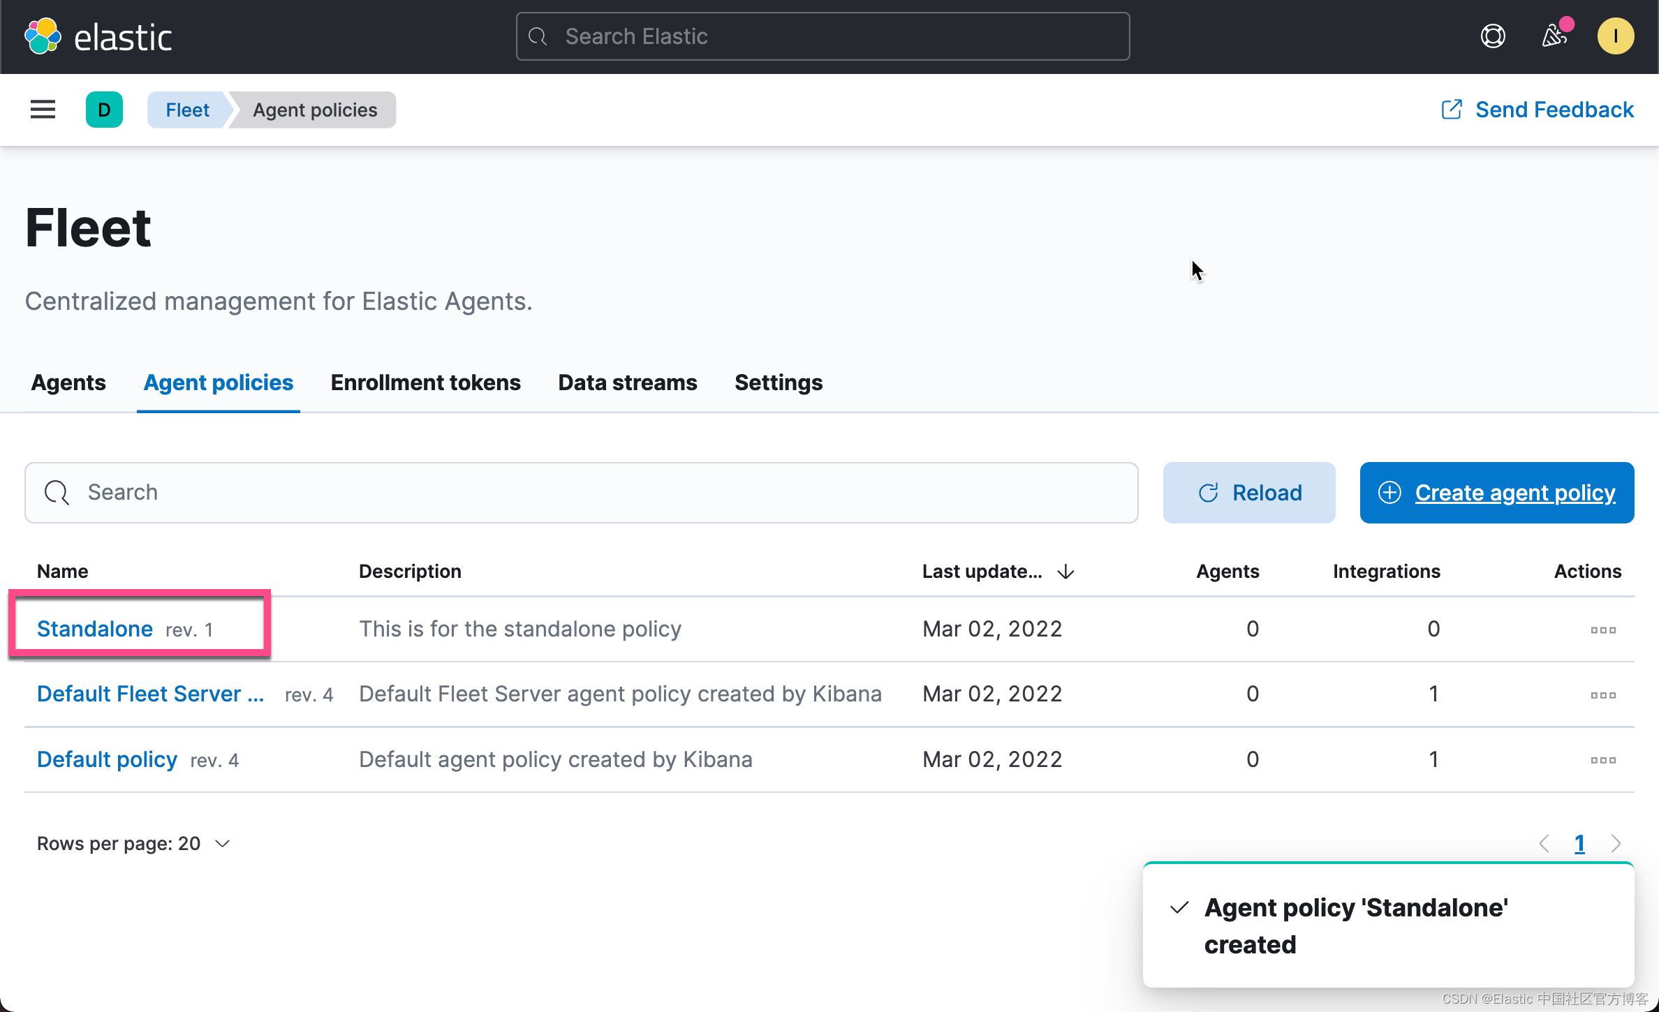
Task: Click the user avatar 'I'
Action: 1615,36
